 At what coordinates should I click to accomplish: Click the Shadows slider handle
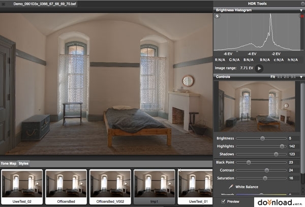(276, 154)
